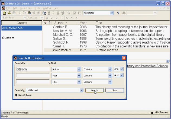Click the Sigma symbol font icon
171x119 pixels.
[x=77, y=18]
